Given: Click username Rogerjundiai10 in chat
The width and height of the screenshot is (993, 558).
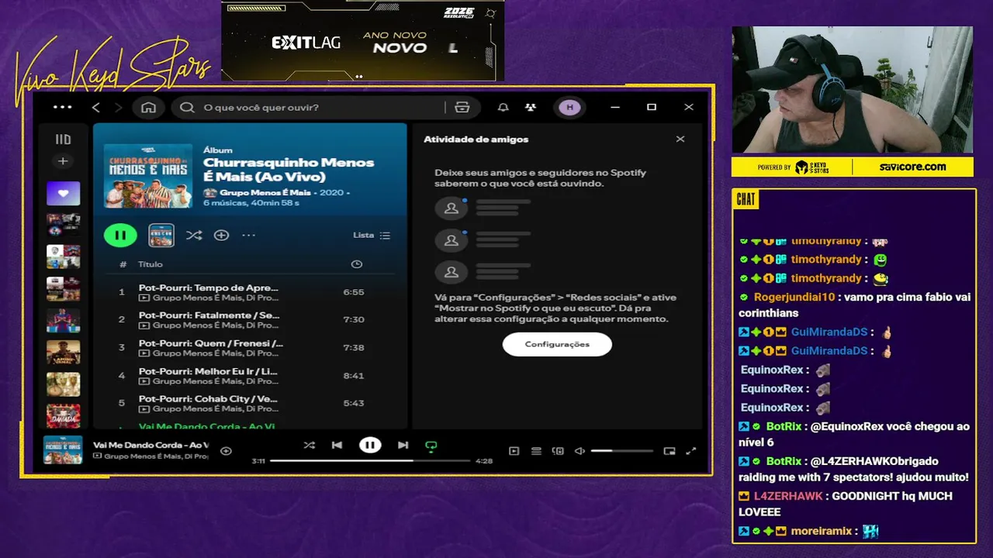Looking at the screenshot, I should click(x=794, y=297).
